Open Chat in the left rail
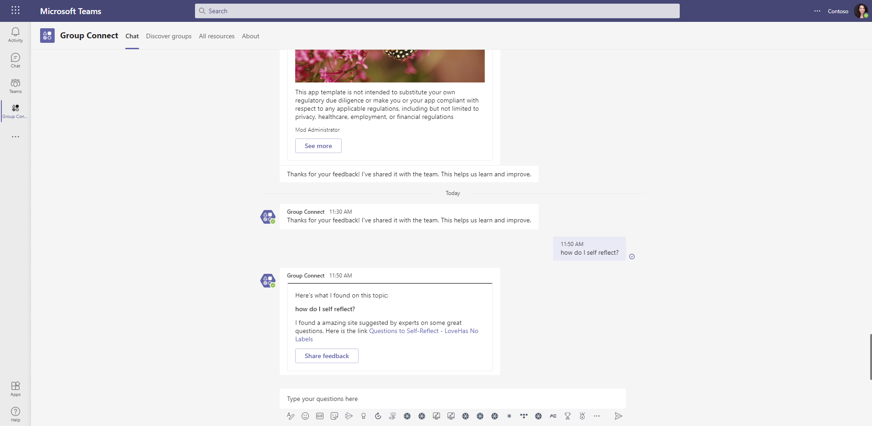The image size is (872, 426). click(x=15, y=60)
